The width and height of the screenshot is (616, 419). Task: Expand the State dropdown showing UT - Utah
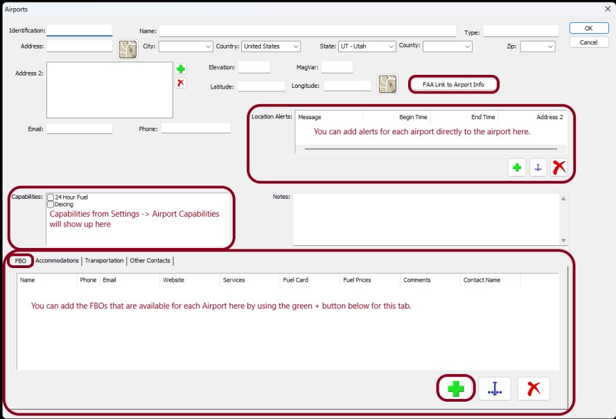(x=367, y=46)
